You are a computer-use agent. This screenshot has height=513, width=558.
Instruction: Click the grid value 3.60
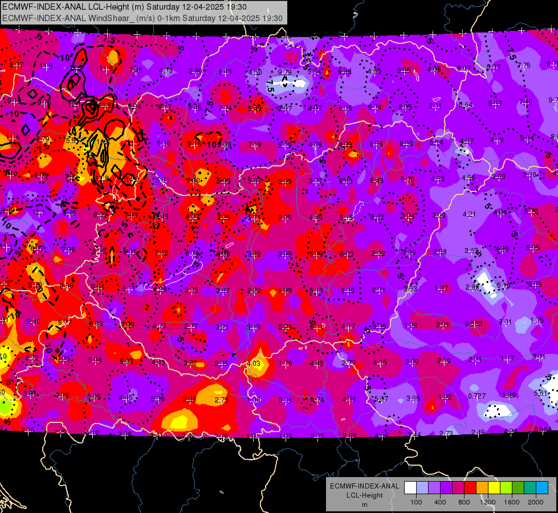[x=499, y=176]
